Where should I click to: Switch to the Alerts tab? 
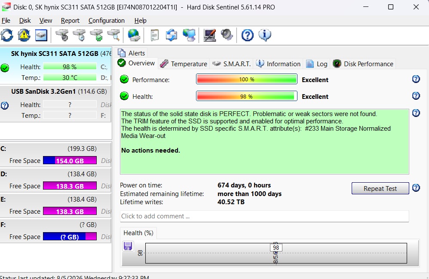pyautogui.click(x=132, y=53)
